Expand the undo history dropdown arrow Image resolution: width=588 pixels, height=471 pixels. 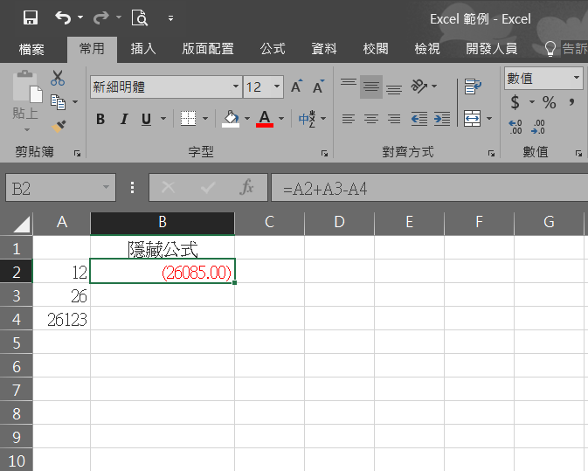pyautogui.click(x=80, y=17)
